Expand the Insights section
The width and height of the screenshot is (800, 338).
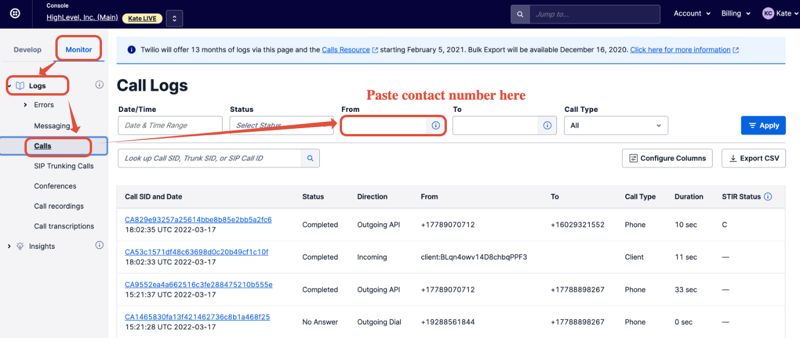coord(9,247)
